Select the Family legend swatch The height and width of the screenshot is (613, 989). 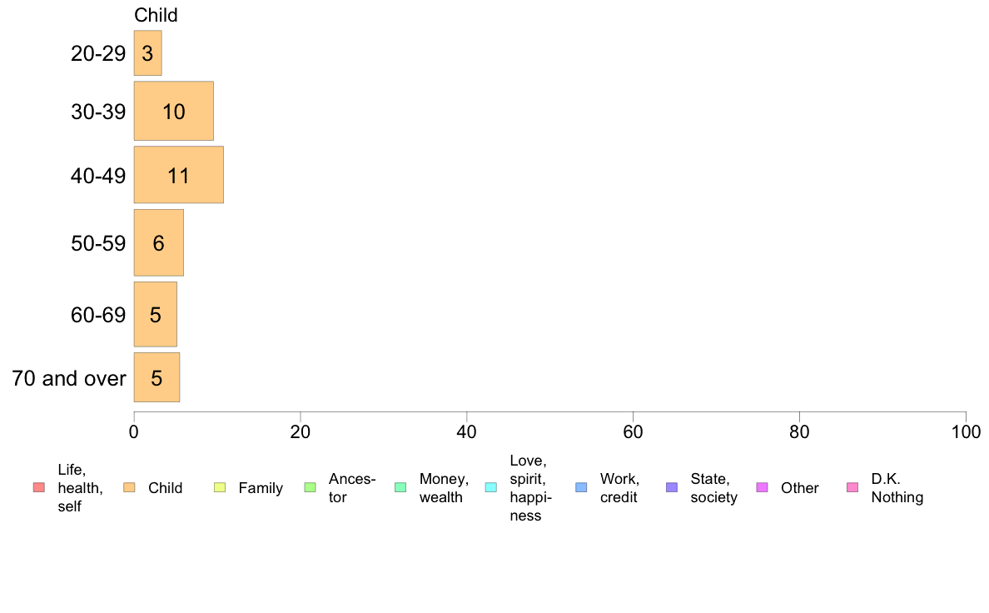click(x=220, y=487)
